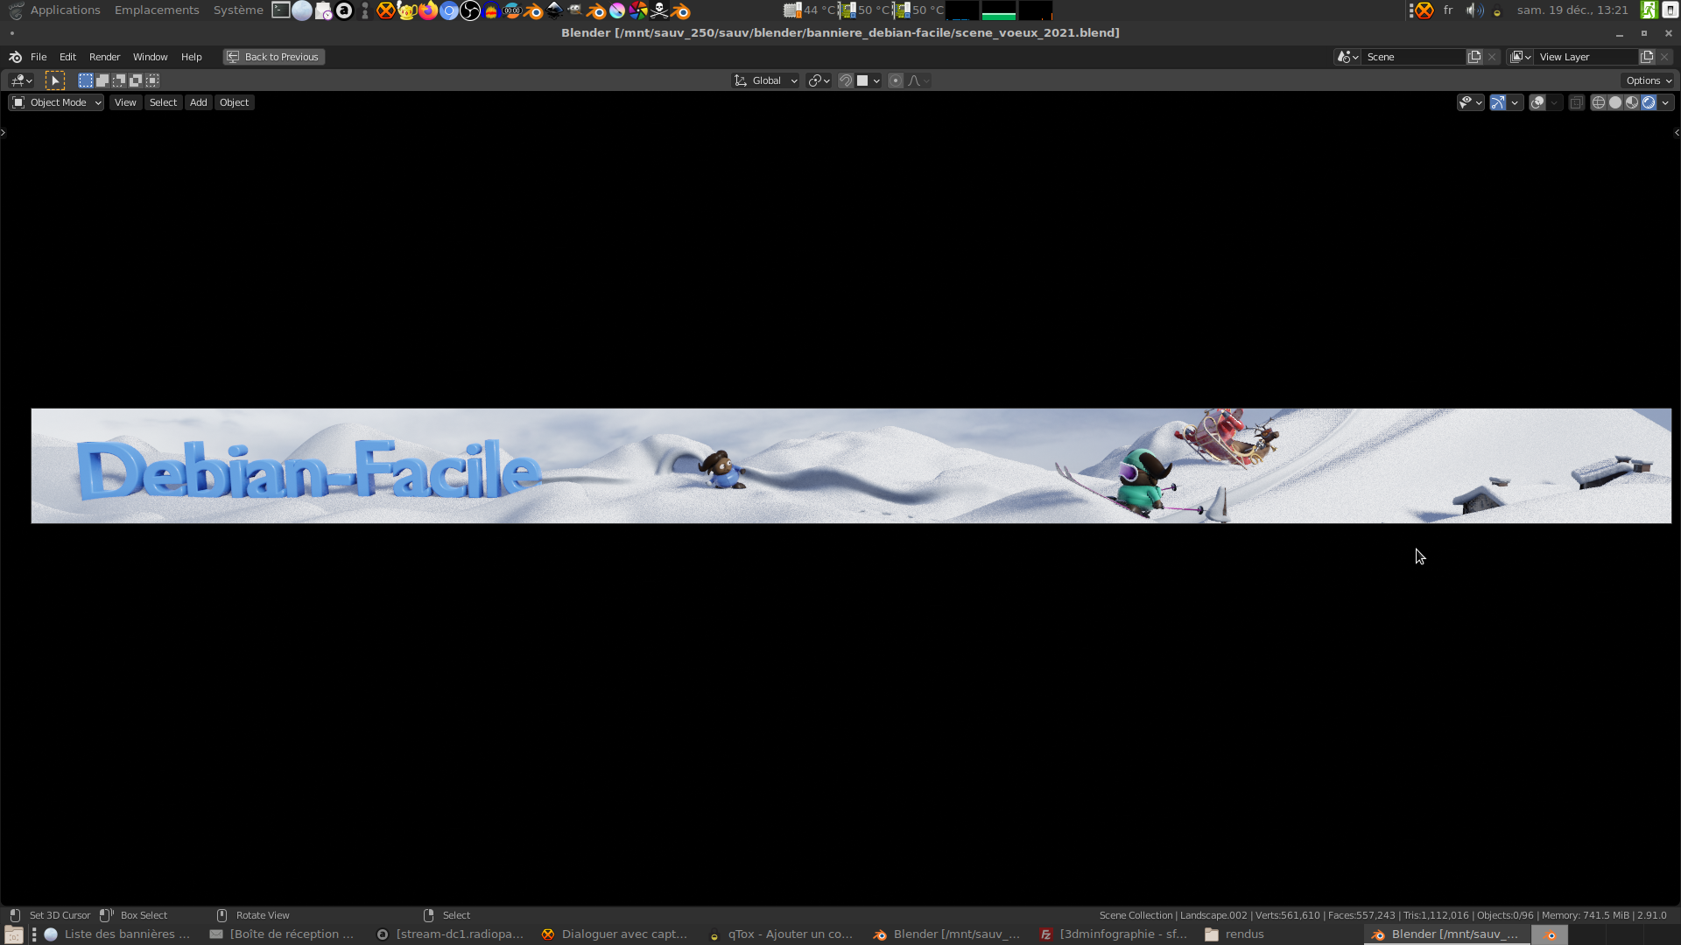Open the Emplacements system menu
The height and width of the screenshot is (945, 1681).
[157, 10]
